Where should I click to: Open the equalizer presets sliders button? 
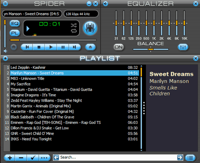(183, 47)
